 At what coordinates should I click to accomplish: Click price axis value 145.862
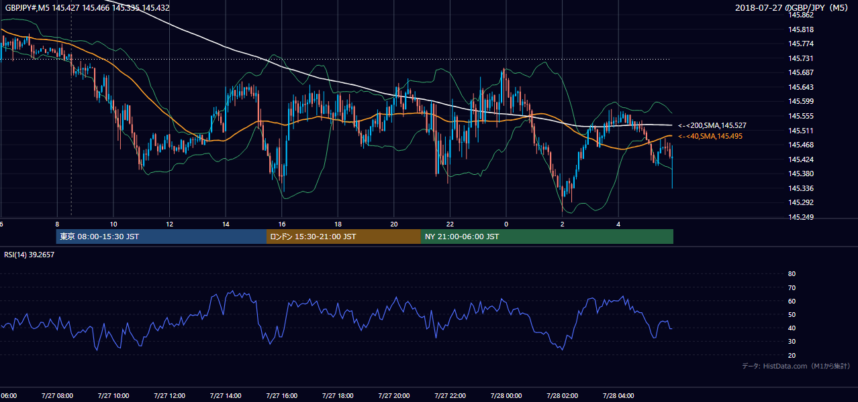[800, 15]
